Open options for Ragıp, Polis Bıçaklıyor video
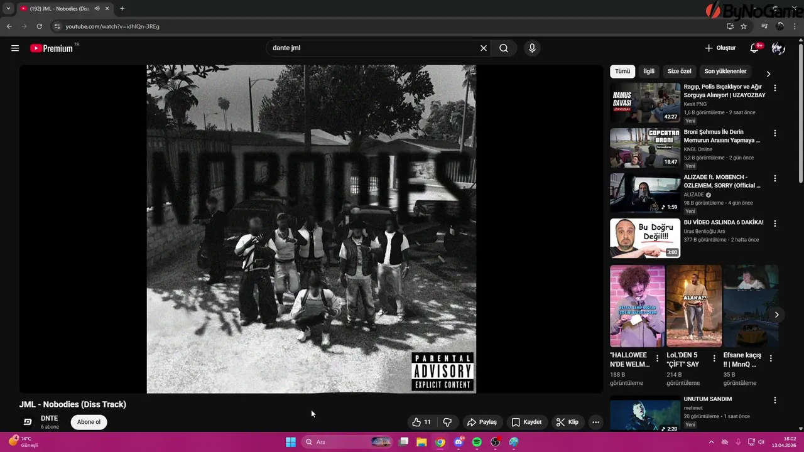The image size is (804, 452). [775, 89]
